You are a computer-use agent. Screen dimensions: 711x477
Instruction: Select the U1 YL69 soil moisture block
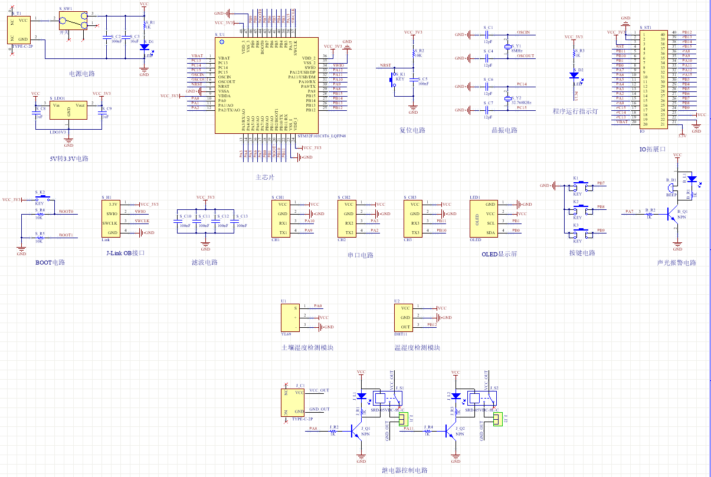290,317
